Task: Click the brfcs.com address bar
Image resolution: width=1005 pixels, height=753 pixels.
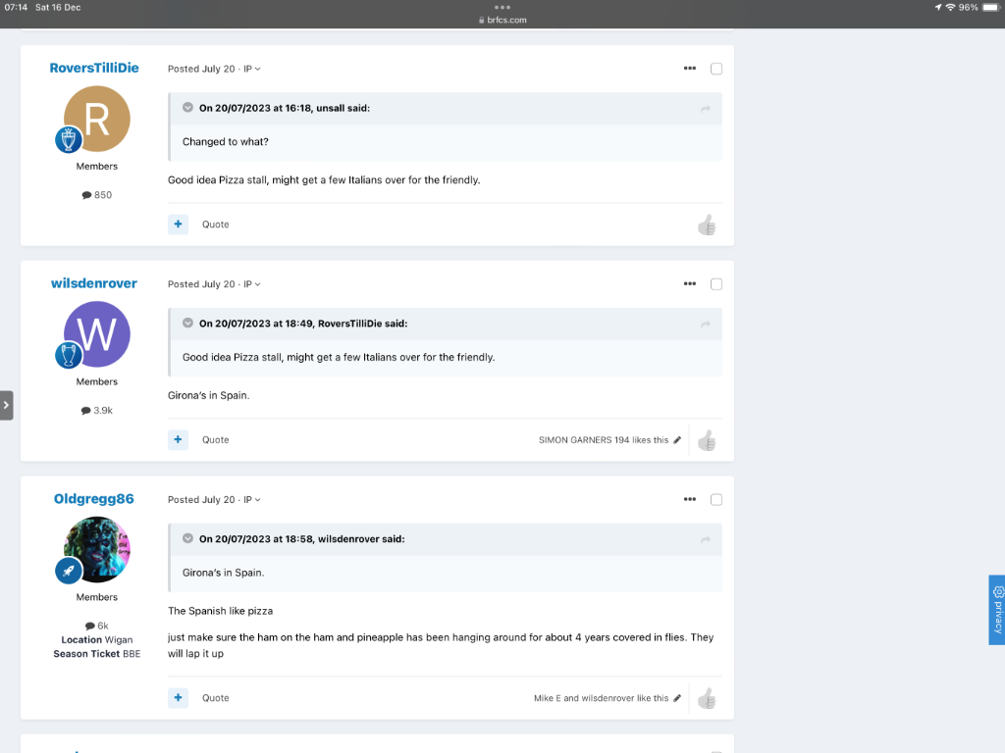Action: [x=502, y=20]
